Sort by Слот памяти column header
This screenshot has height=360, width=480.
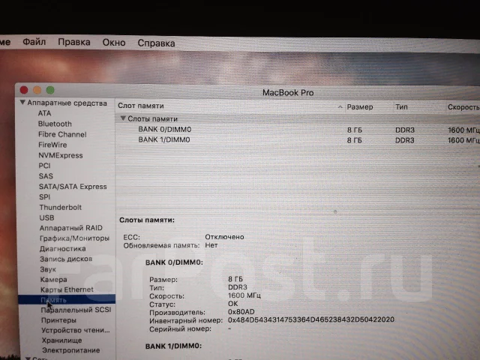[x=141, y=106]
